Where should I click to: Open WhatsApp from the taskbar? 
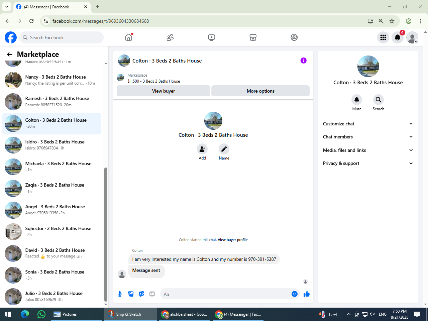(41, 314)
